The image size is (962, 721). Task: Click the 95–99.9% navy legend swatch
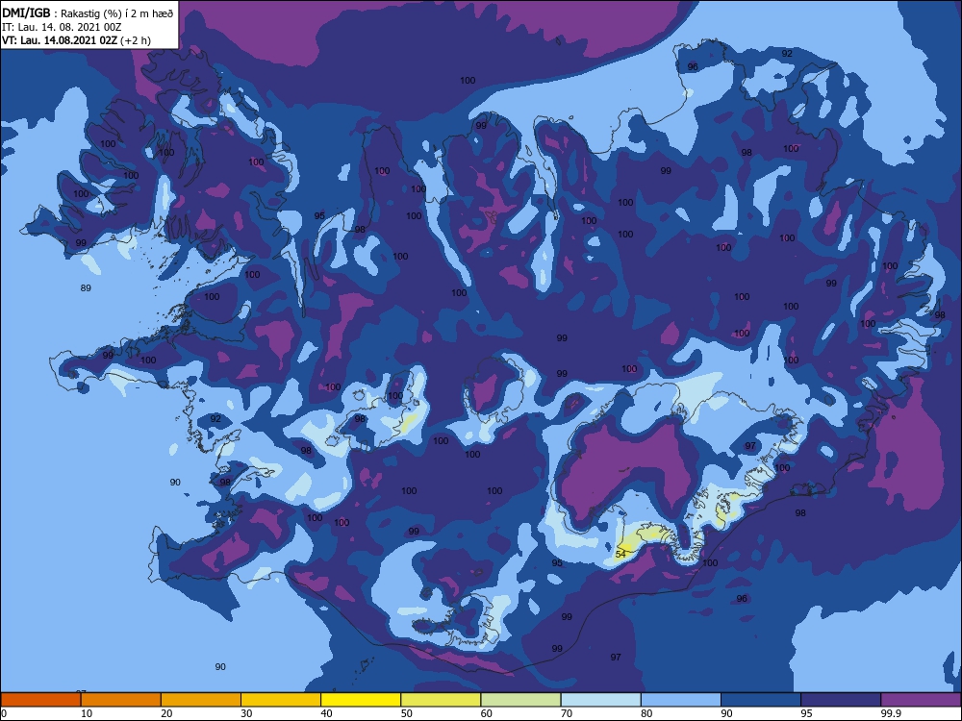[x=841, y=700]
